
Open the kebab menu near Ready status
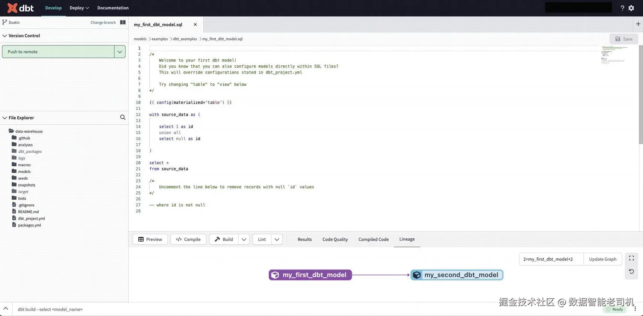click(635, 309)
